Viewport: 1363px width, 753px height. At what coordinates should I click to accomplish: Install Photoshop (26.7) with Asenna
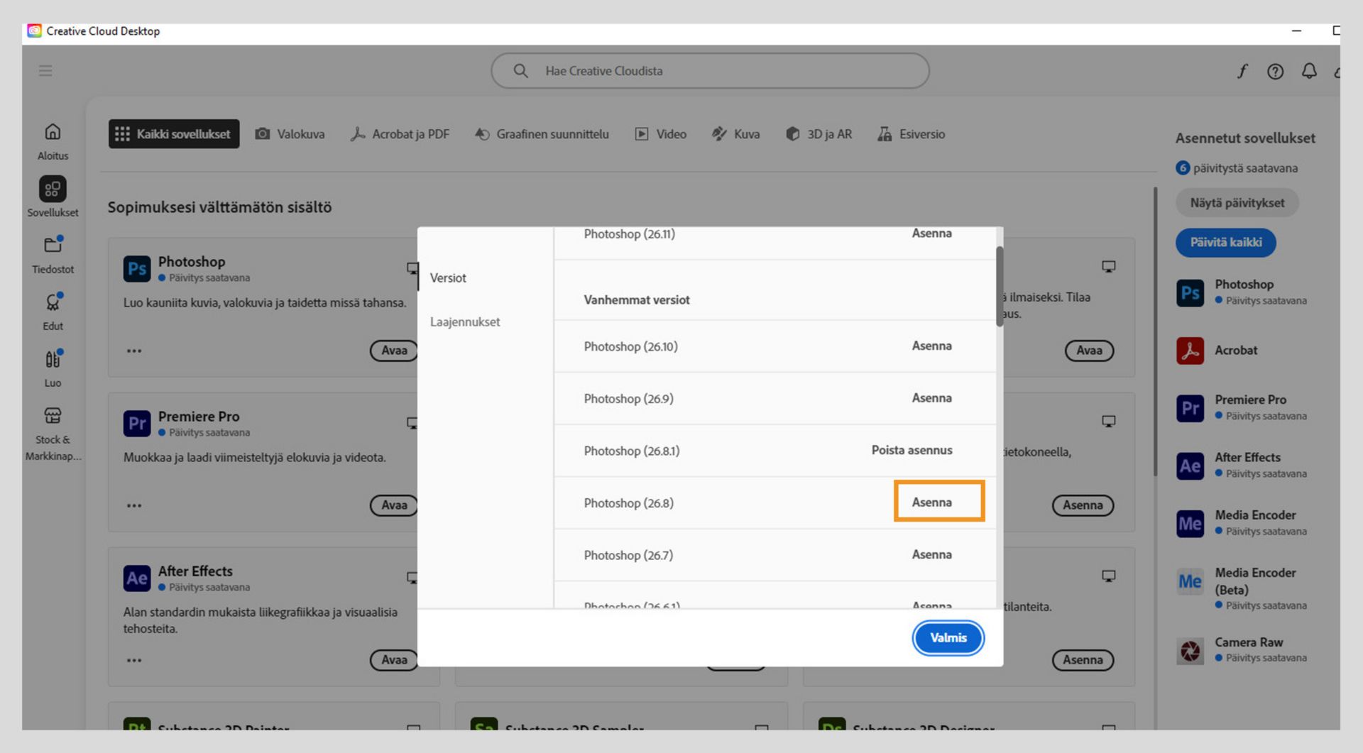(931, 554)
